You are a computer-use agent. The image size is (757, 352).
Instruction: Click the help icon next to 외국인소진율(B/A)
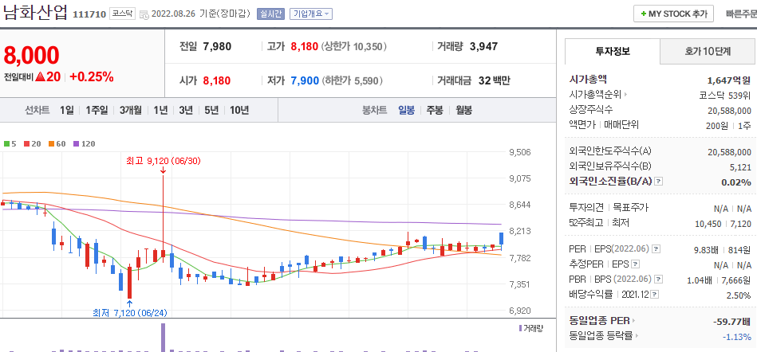(x=658, y=182)
